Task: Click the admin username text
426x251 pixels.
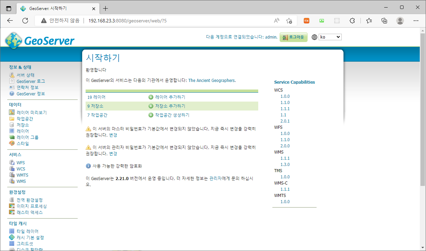Action: [x=271, y=37]
